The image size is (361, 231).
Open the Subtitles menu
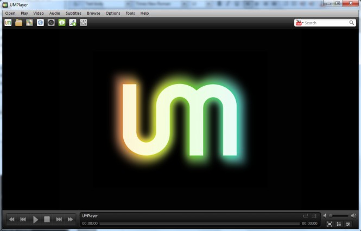(73, 14)
